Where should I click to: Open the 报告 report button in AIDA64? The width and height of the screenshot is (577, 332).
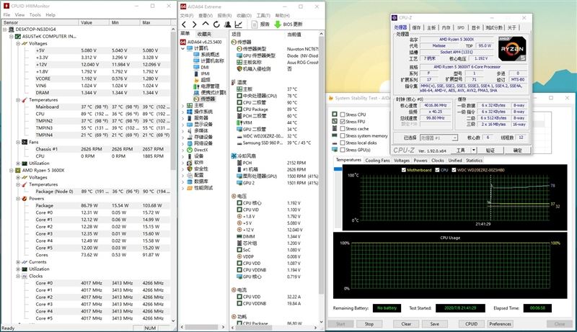(x=260, y=24)
